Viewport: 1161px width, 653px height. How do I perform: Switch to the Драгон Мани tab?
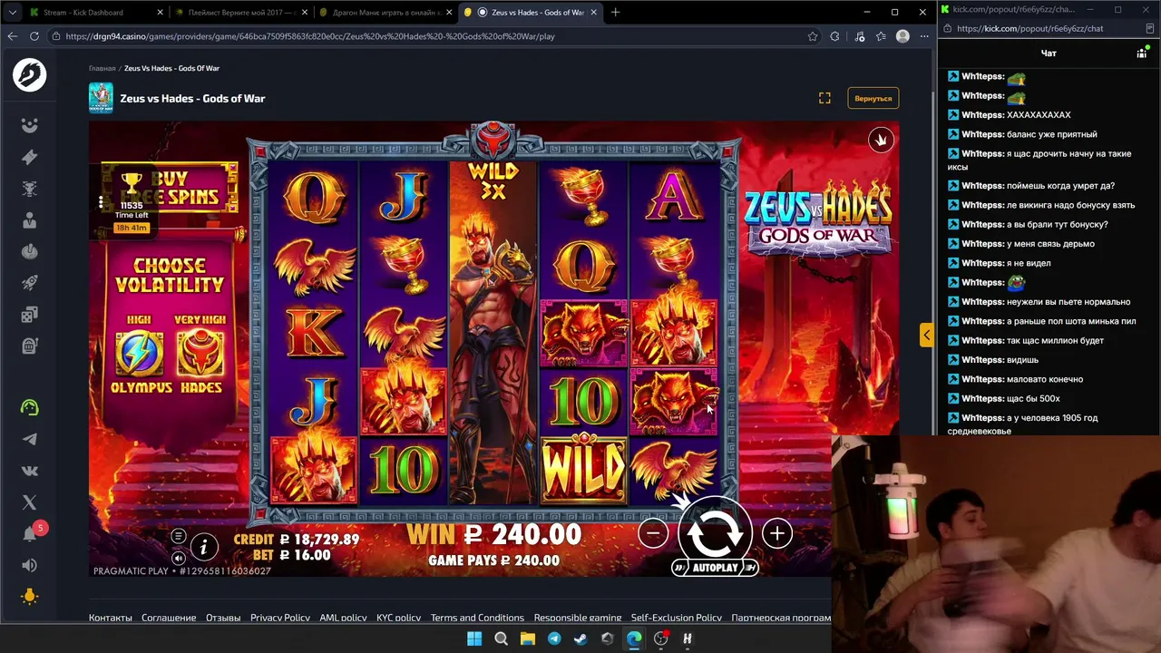point(387,12)
